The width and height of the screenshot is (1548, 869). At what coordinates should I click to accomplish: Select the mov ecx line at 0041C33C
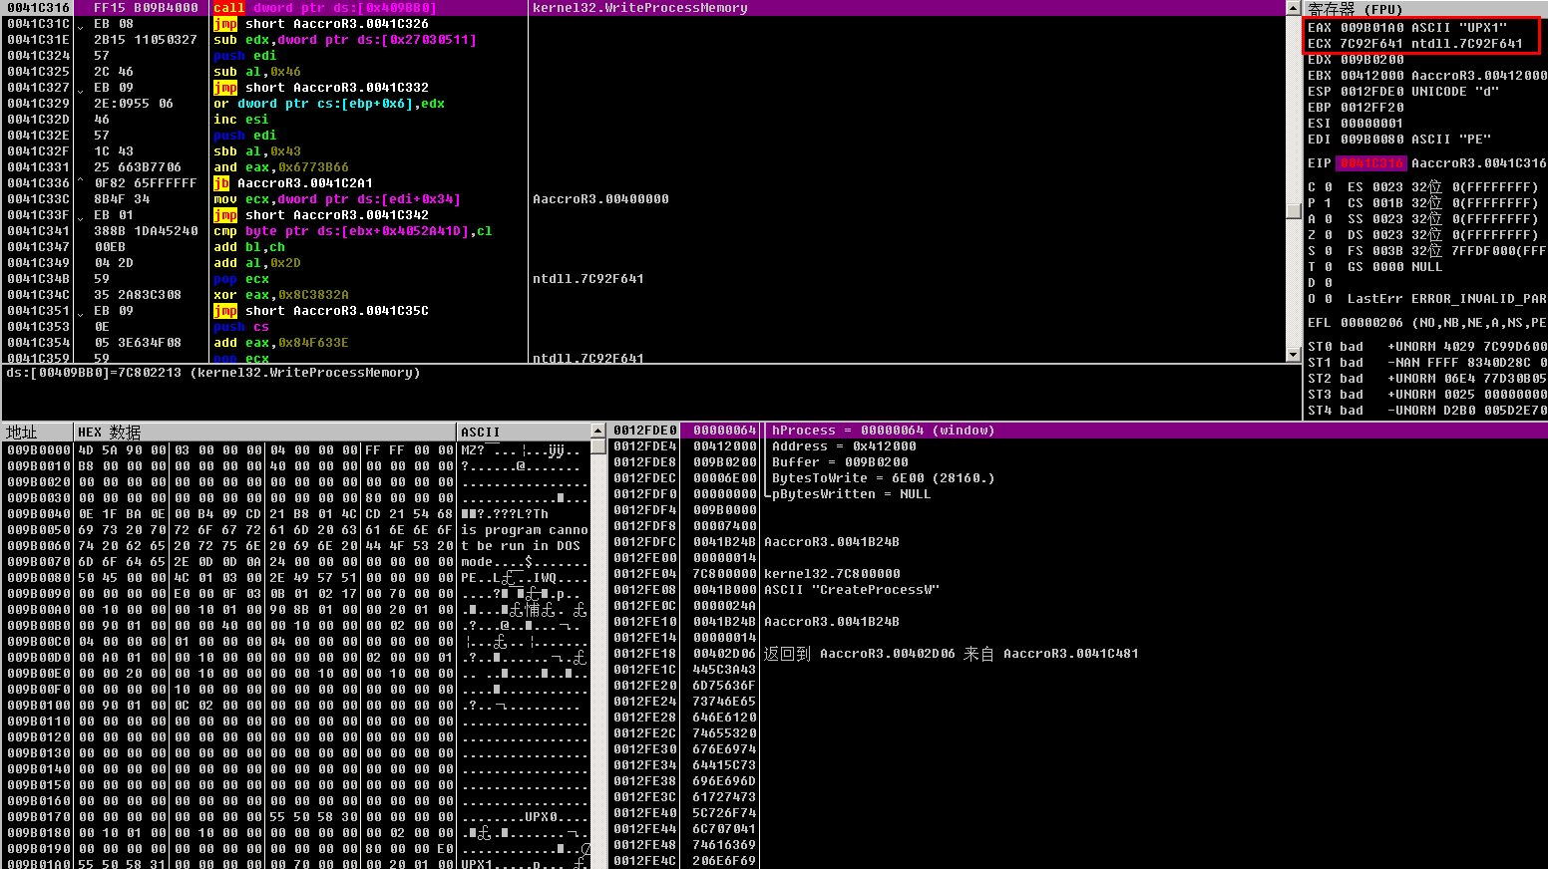[x=643, y=199]
